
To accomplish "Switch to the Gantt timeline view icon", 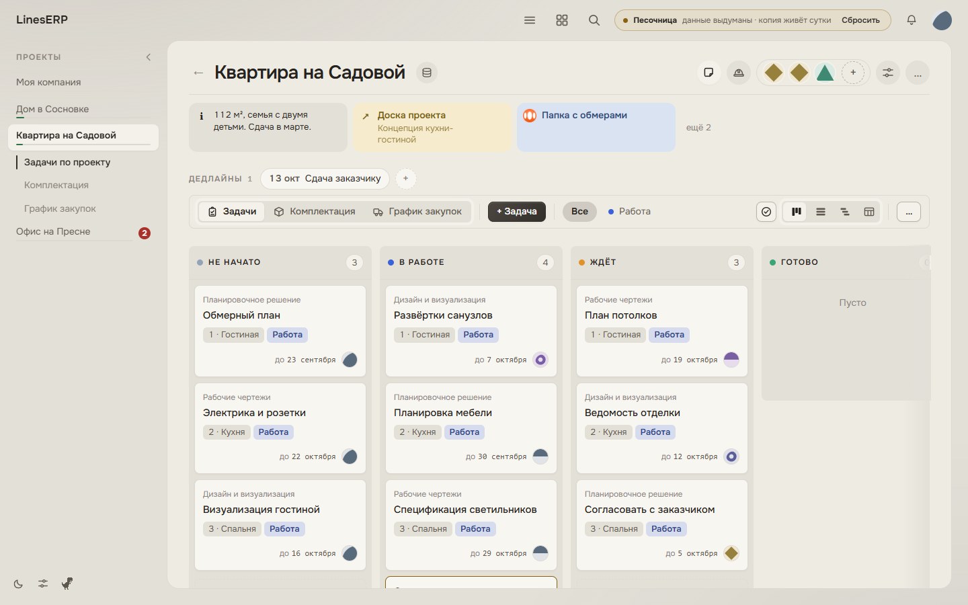I will (845, 212).
